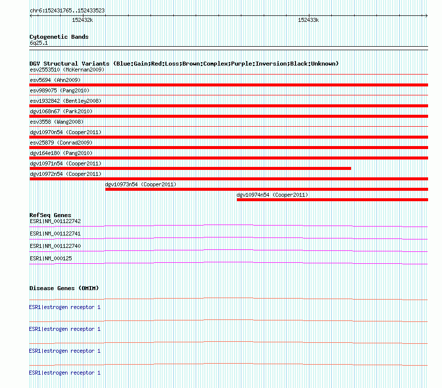
Task: Click the dgv1068n67 (Park2010) label
Action: point(61,111)
